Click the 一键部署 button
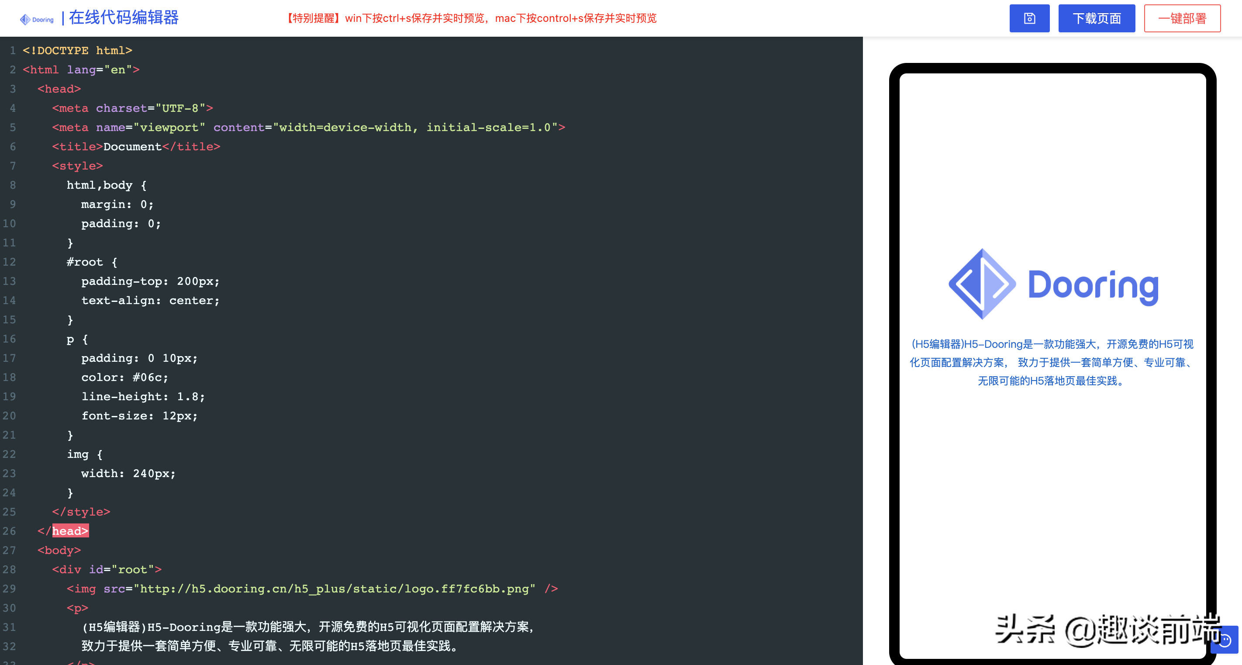Viewport: 1242px width, 665px height. tap(1182, 18)
